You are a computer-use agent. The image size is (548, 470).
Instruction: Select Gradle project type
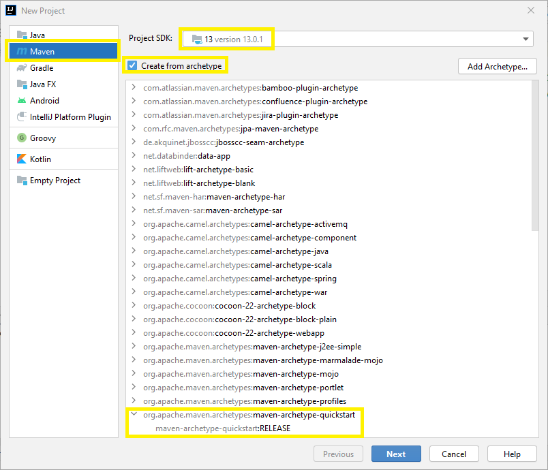click(x=63, y=67)
